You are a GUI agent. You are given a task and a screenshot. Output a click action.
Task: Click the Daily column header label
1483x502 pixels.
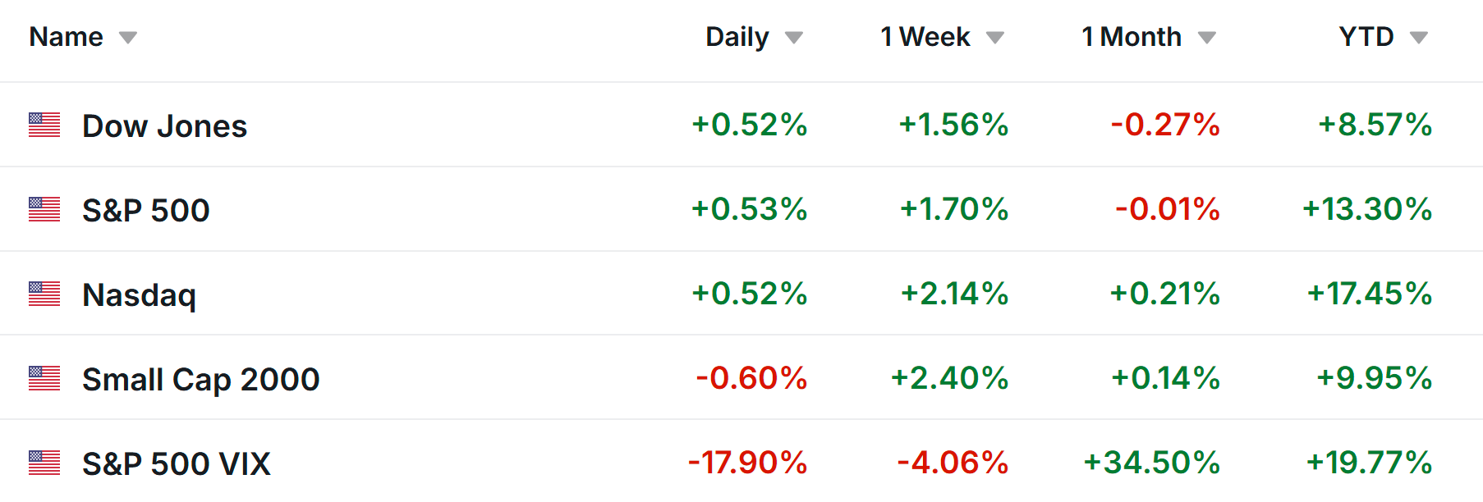737,37
